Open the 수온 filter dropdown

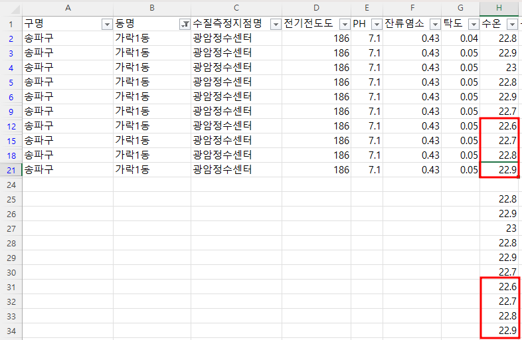click(x=512, y=25)
